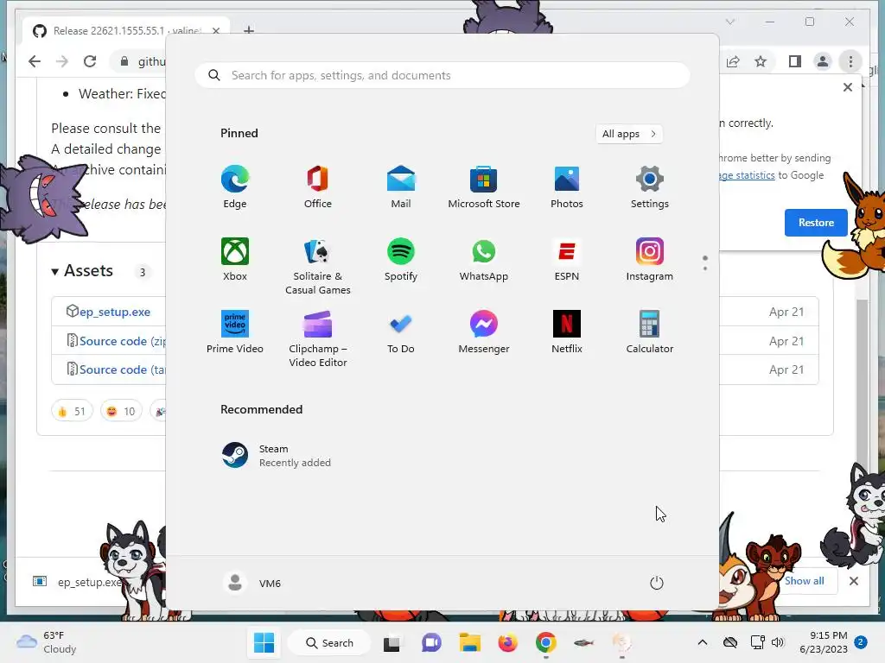Open the clock and date panel

(824, 642)
